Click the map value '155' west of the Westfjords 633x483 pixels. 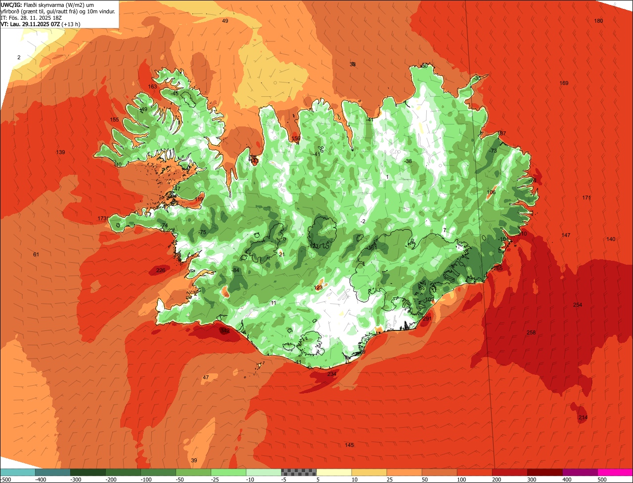[x=114, y=120]
